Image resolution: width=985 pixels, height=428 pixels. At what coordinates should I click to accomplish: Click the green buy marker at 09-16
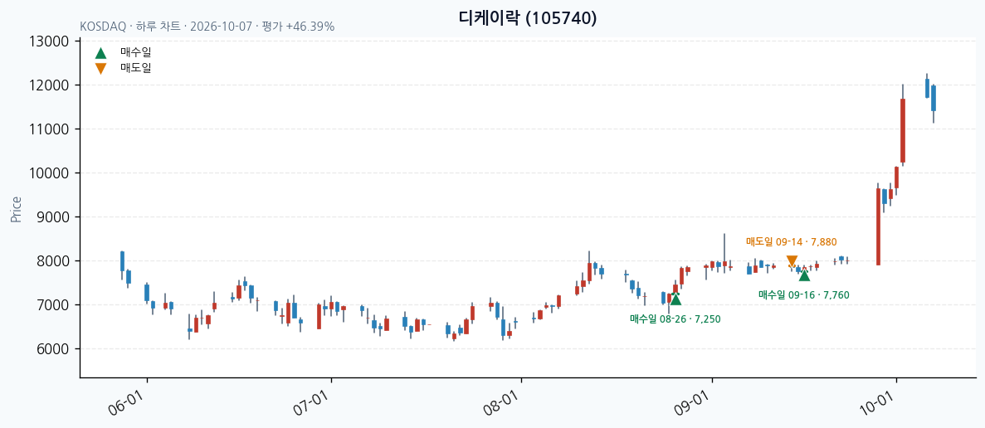click(804, 275)
